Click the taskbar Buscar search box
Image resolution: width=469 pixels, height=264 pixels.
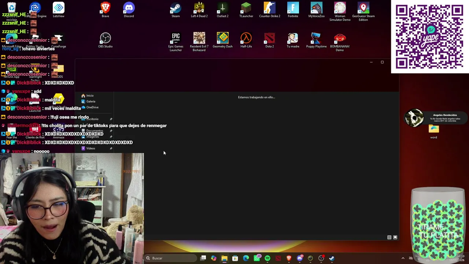[x=171, y=258]
